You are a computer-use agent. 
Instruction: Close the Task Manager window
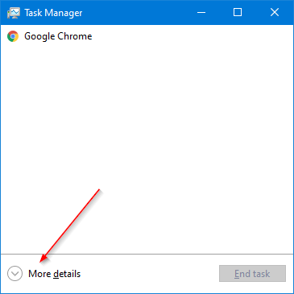(275, 12)
